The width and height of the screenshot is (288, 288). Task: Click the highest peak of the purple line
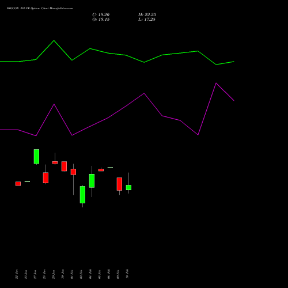coord(216,84)
